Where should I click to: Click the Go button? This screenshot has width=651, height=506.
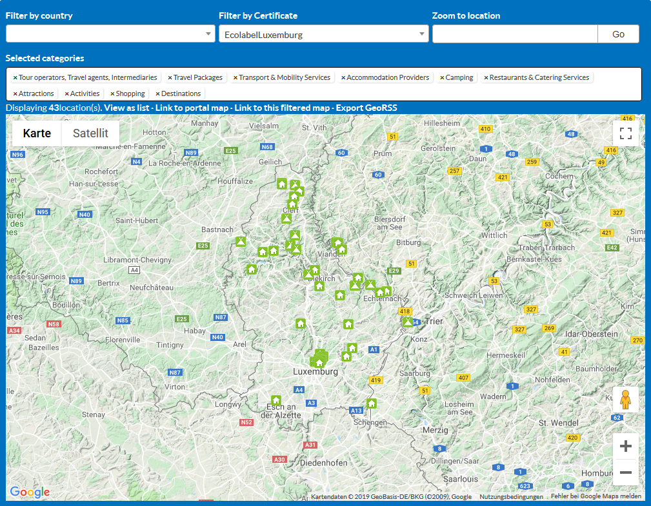tap(618, 34)
